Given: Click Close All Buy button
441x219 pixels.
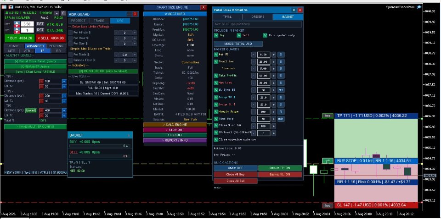Looking at the screenshot, I should tap(235, 175).
